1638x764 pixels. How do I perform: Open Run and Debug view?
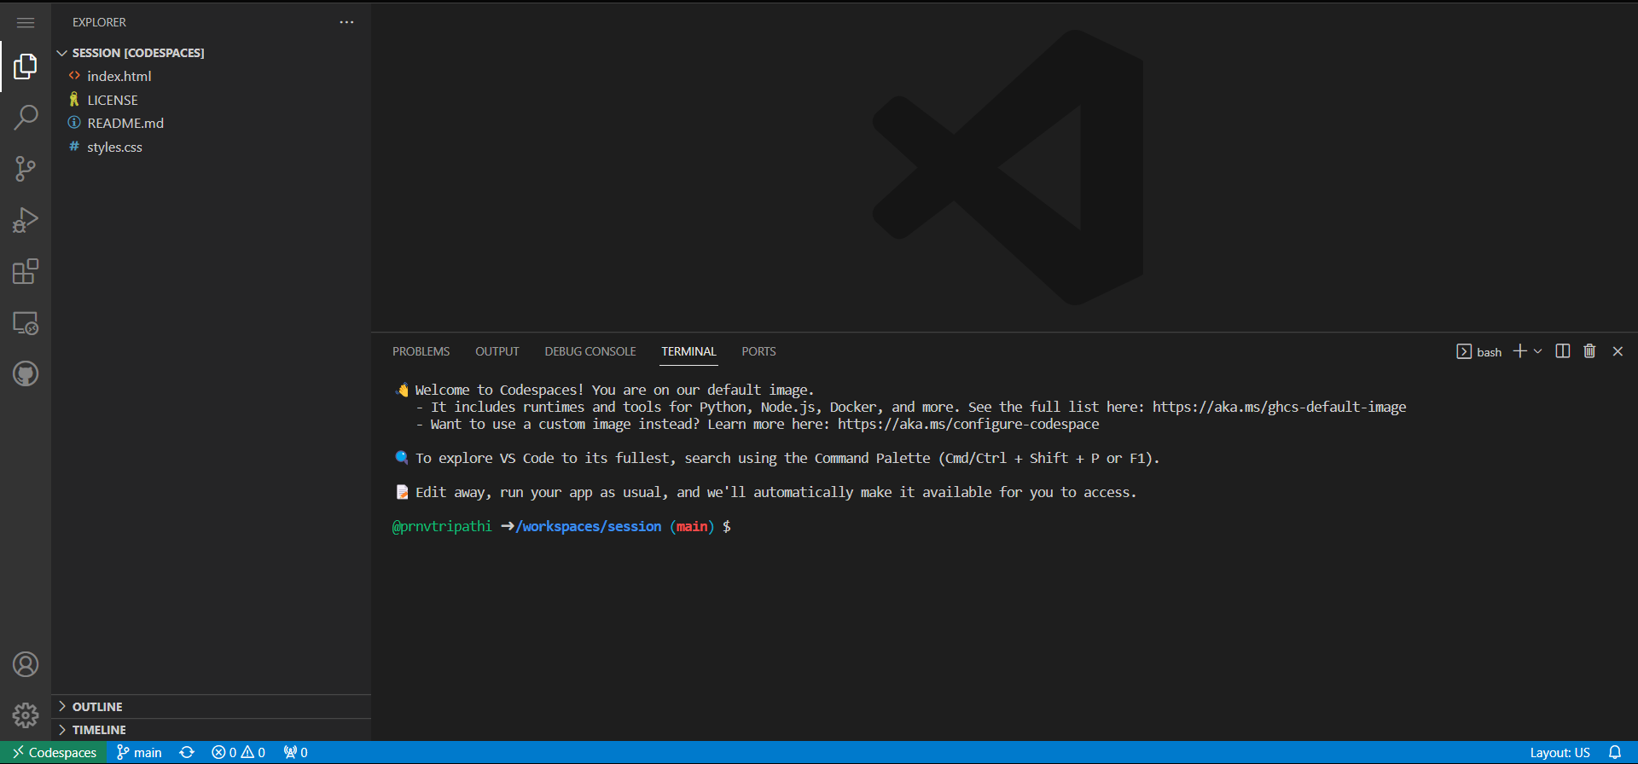coord(26,220)
